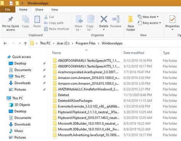Switch to the Share ribbon tab
The width and height of the screenshot is (181, 141).
[x=39, y=10]
